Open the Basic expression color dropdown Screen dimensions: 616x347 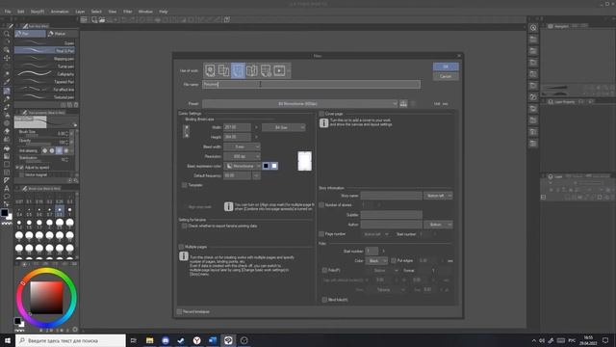[242, 166]
